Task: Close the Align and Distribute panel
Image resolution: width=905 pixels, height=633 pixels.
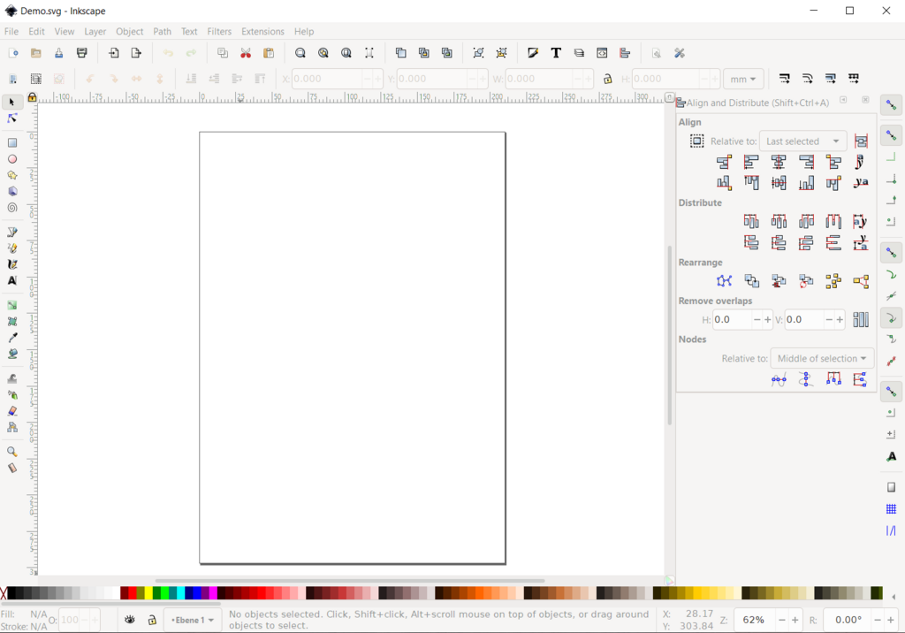Action: click(865, 100)
